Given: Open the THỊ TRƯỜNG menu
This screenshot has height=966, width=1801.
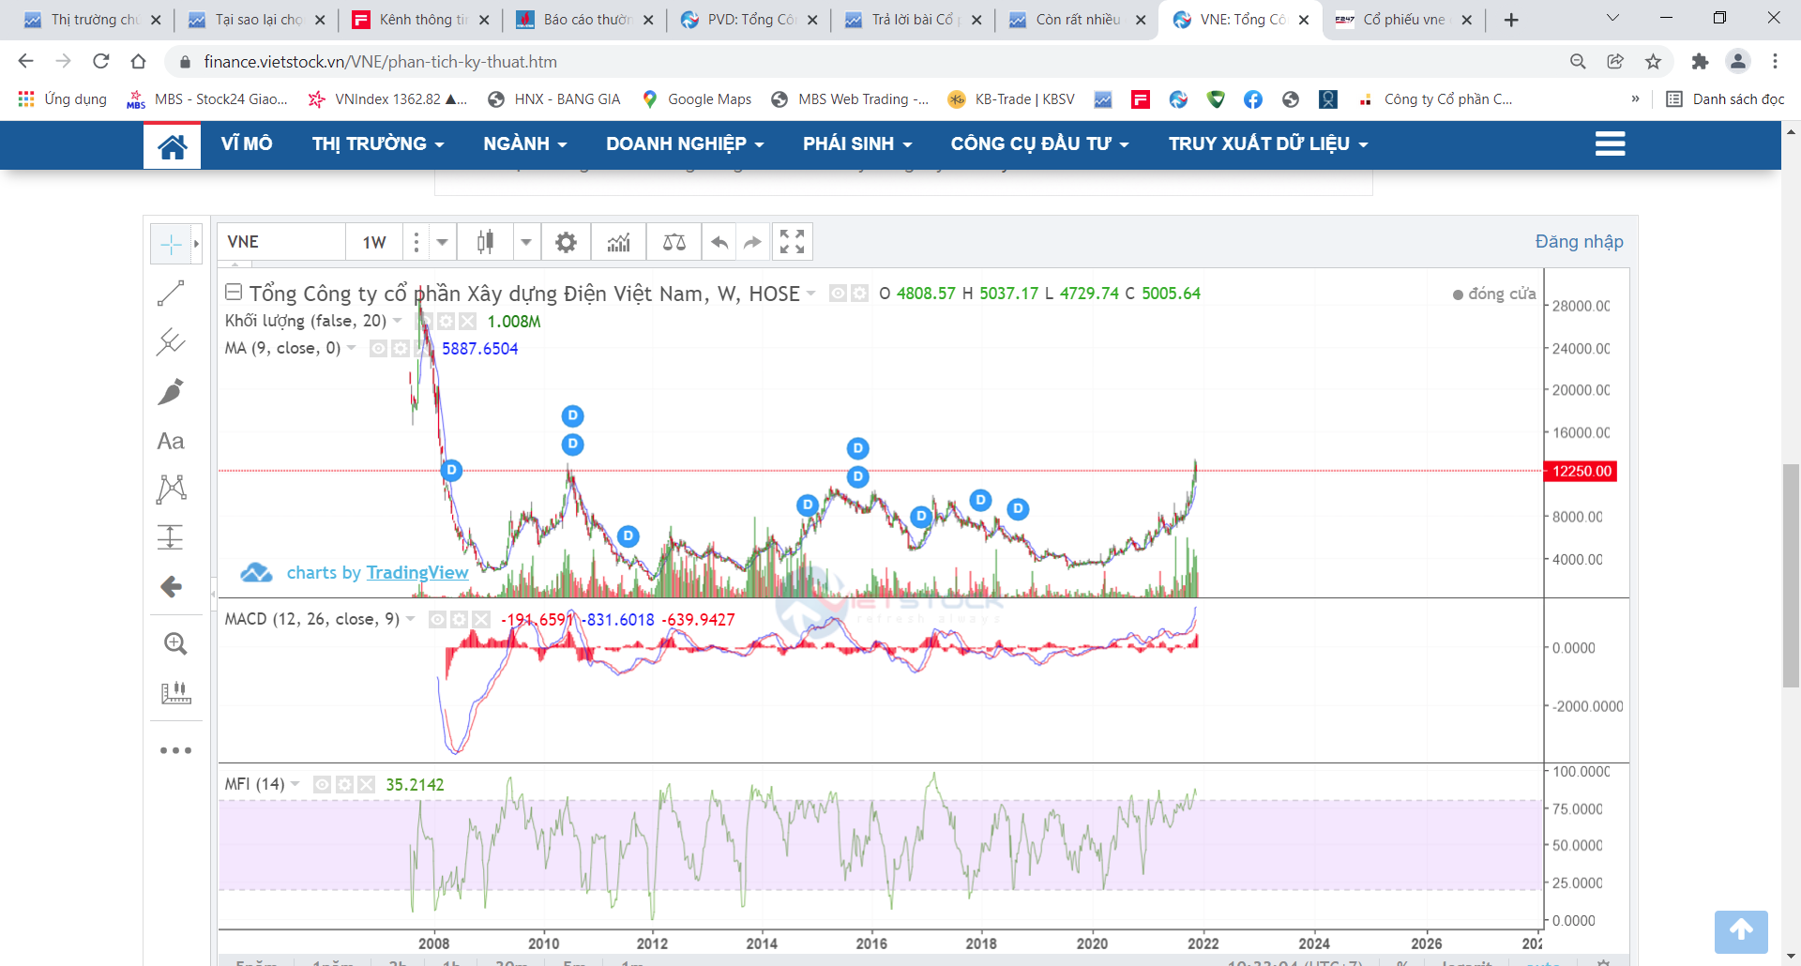Looking at the screenshot, I should pos(378,143).
